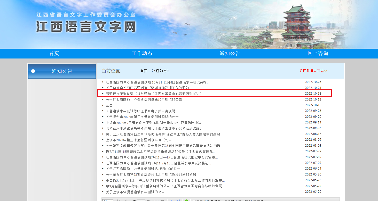
Task: Click the date 2022-07-07
Action: tap(313, 163)
